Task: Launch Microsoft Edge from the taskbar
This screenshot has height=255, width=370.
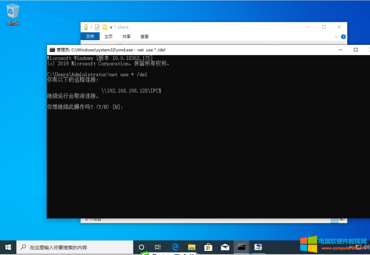Action: [x=175, y=247]
